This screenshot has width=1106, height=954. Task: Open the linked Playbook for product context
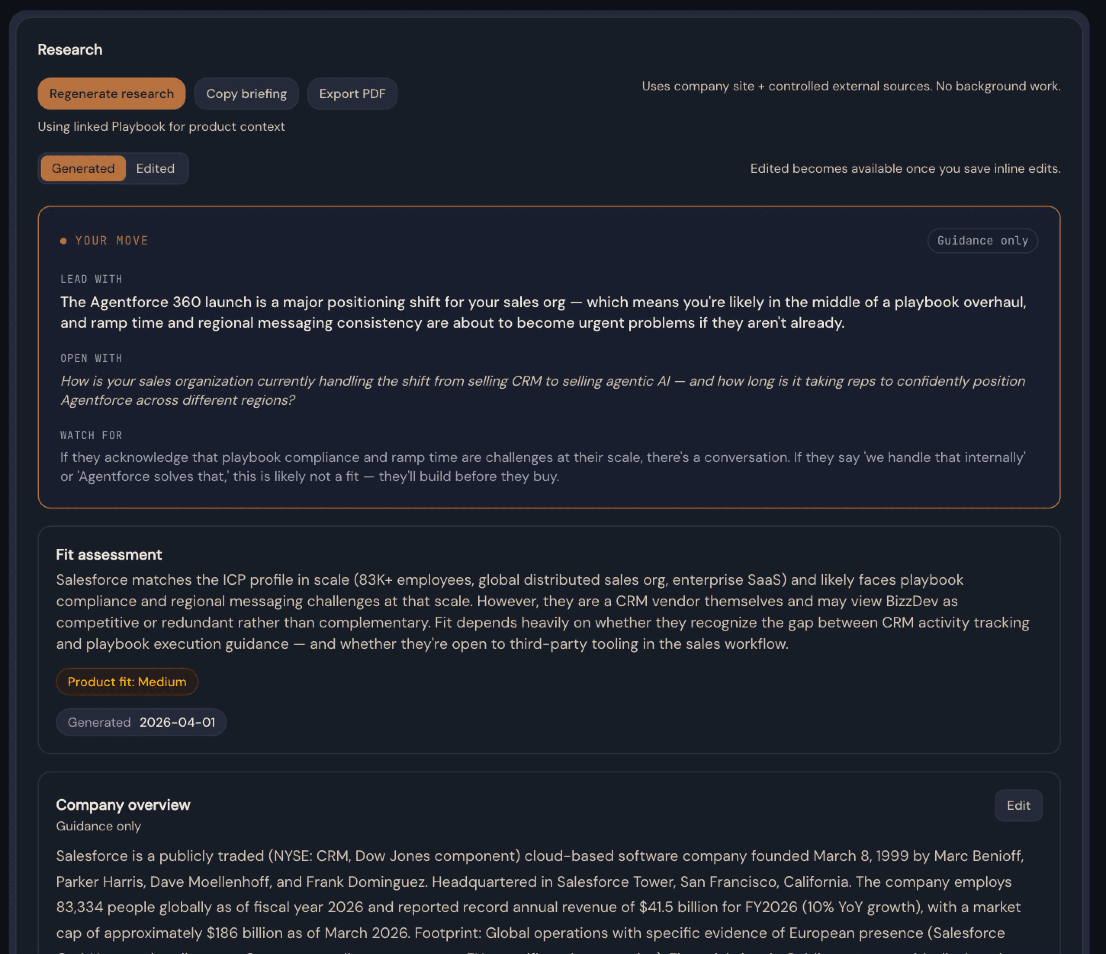161,127
